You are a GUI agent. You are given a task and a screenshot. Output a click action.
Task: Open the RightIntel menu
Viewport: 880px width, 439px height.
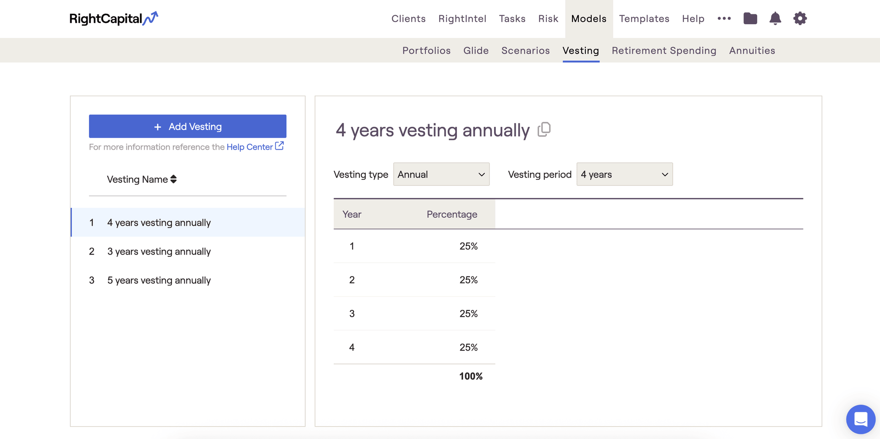click(x=462, y=19)
